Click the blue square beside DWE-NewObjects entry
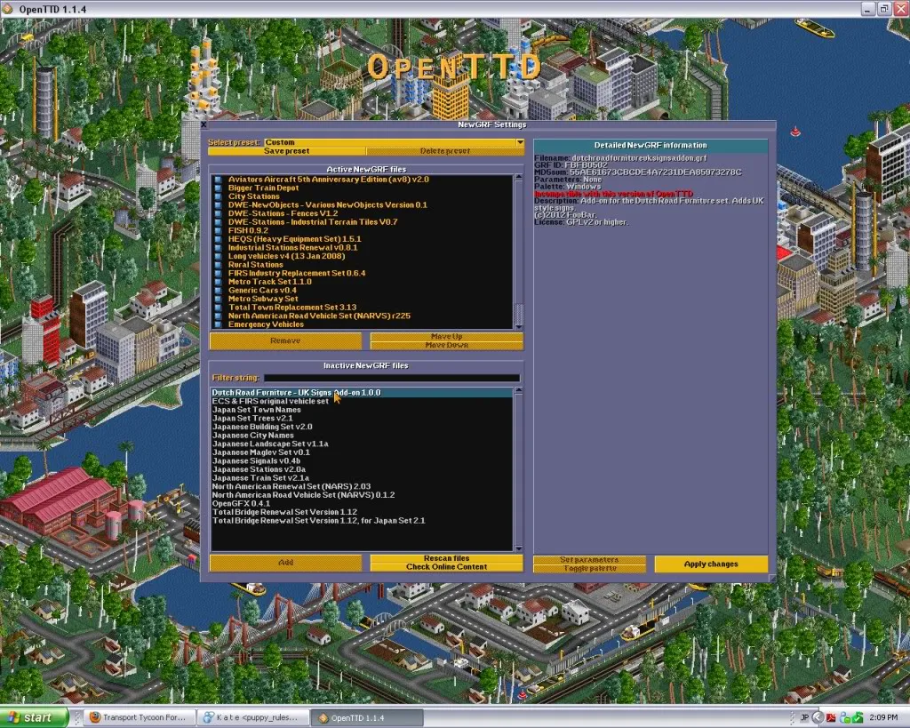Viewport: 910px width, 728px height. pos(219,205)
